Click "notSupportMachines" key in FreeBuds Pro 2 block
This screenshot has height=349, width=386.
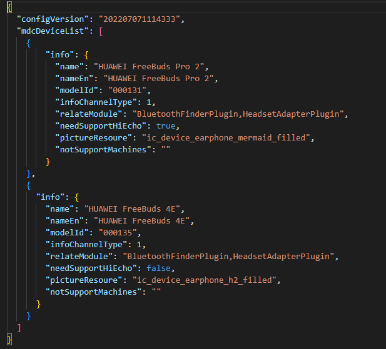coord(103,150)
